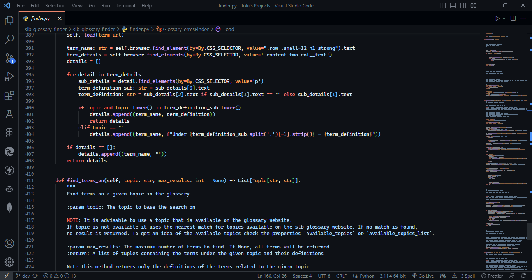
Task: Open the MongoDB leaf view
Action: tap(9, 208)
